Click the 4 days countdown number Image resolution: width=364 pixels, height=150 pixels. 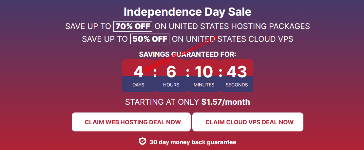[x=138, y=72]
